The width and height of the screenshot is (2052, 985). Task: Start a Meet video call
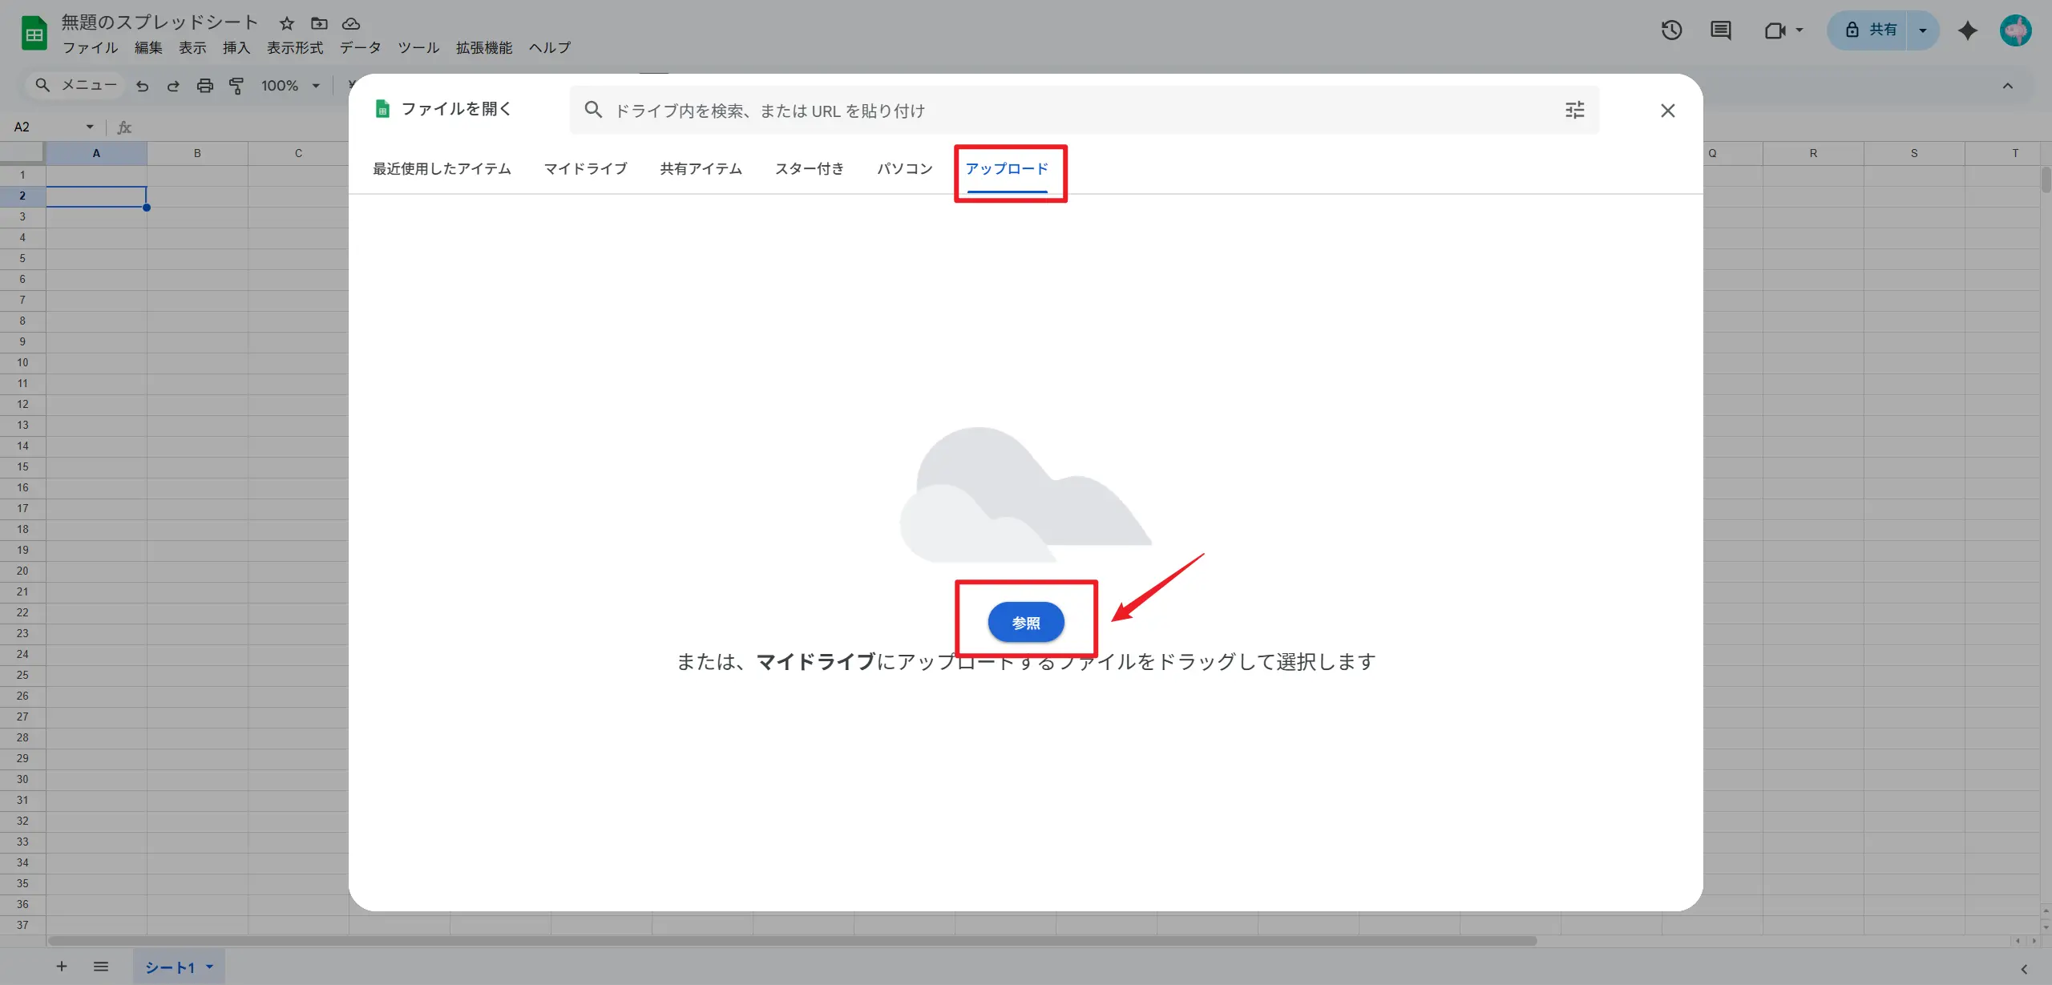click(1775, 30)
